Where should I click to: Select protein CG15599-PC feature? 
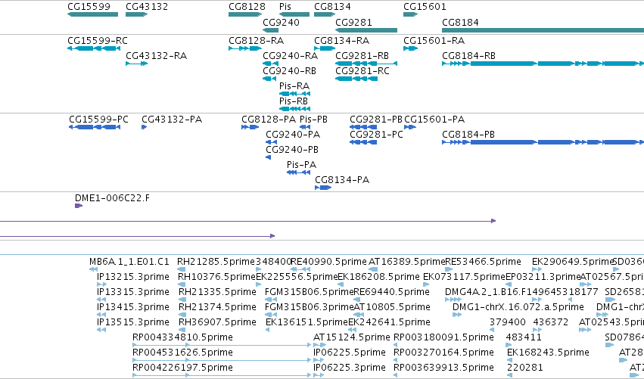click(x=95, y=127)
